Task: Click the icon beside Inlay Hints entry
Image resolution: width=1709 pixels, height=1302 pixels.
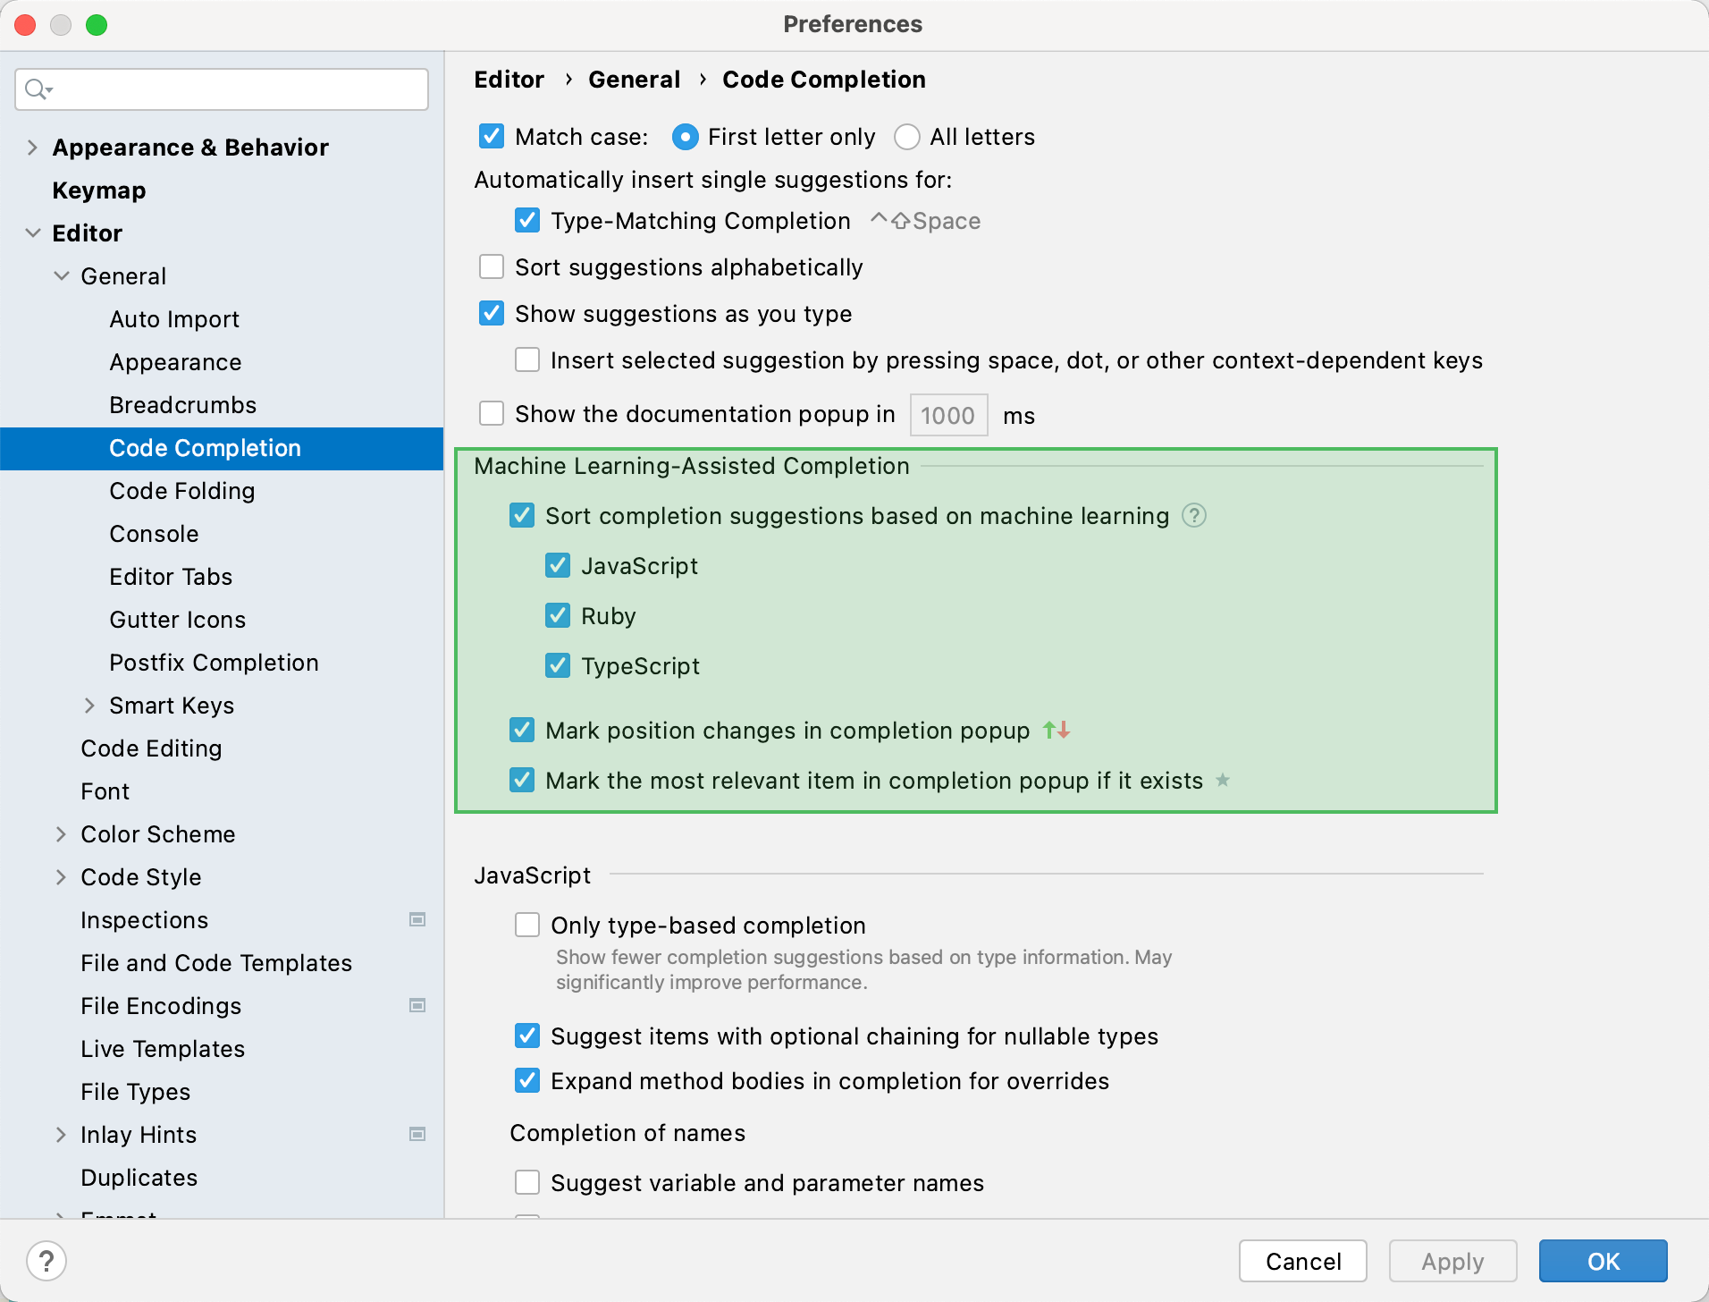Action: click(417, 1134)
